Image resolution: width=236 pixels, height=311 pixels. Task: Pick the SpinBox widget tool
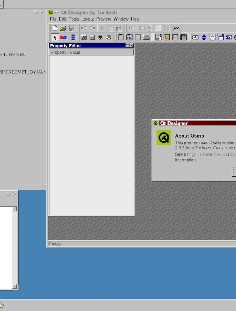tap(204, 38)
